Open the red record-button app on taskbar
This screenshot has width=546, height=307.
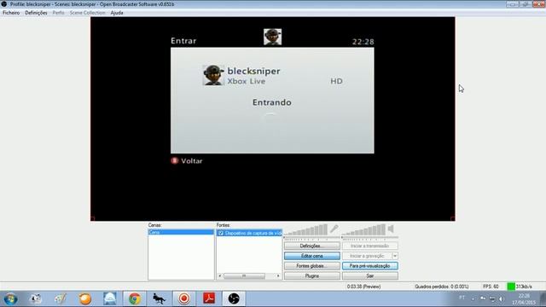point(184,298)
